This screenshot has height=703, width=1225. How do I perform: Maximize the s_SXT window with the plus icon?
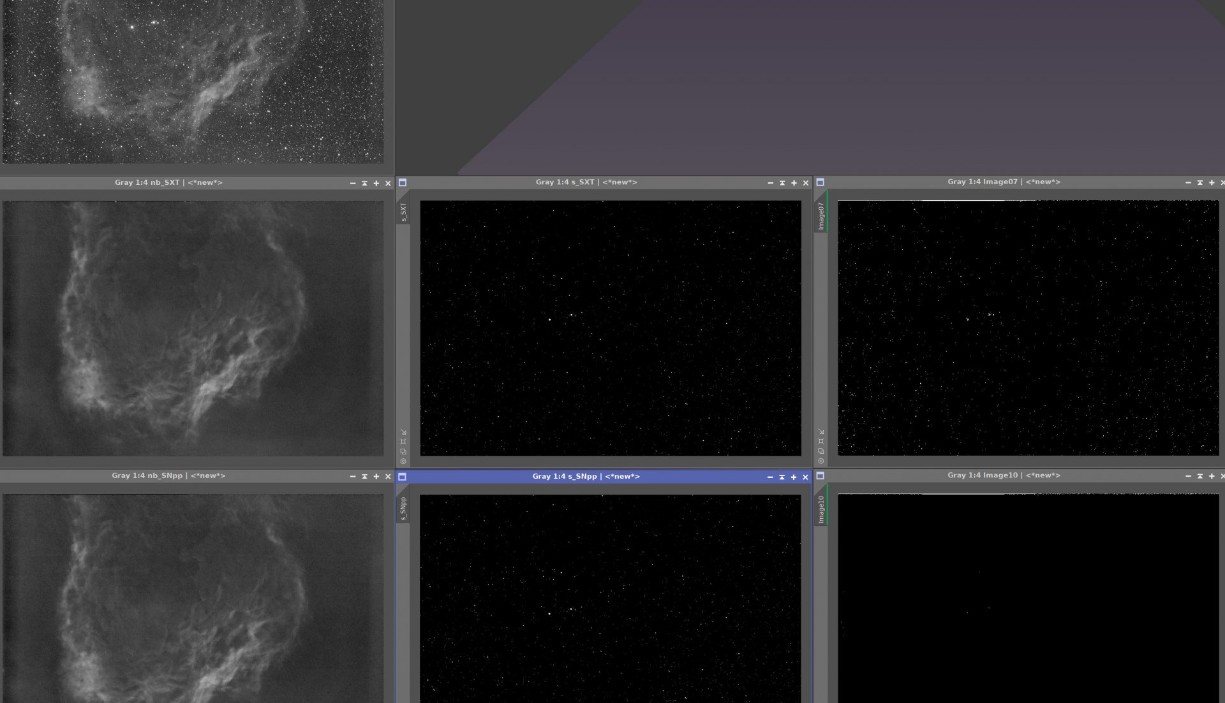[794, 183]
